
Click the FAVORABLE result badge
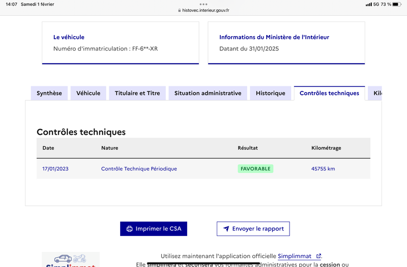click(255, 169)
